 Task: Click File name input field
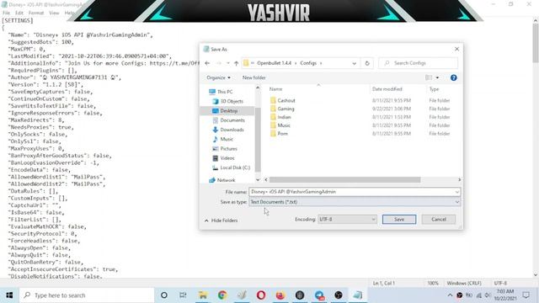(351, 192)
